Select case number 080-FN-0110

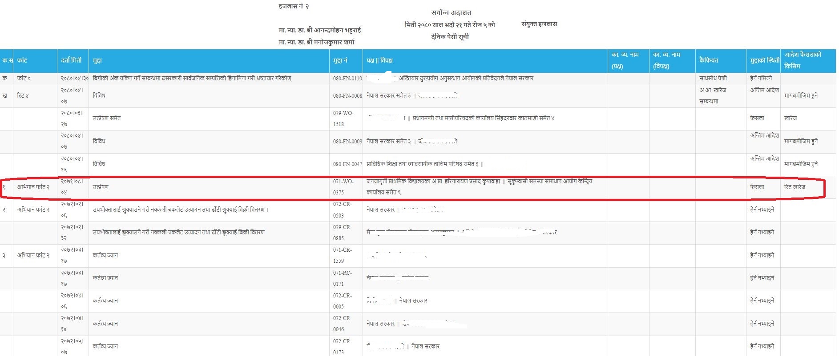tap(347, 79)
